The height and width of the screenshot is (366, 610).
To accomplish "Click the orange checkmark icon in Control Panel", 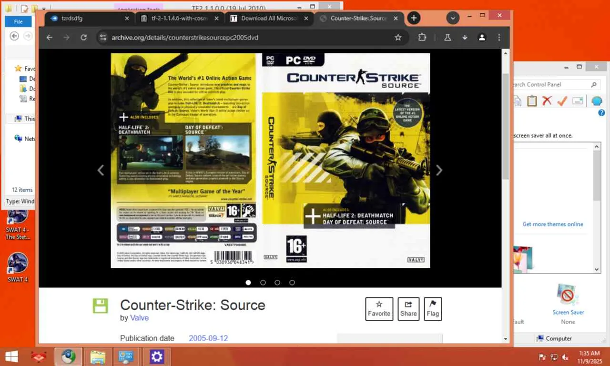I will (x=562, y=101).
